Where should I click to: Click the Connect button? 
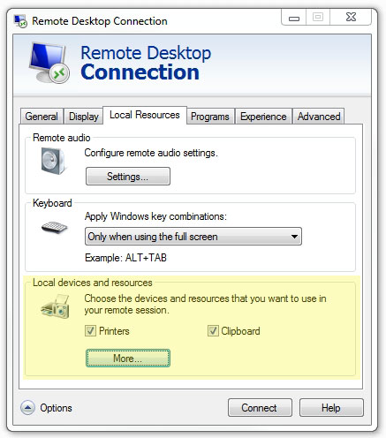pyautogui.click(x=260, y=408)
